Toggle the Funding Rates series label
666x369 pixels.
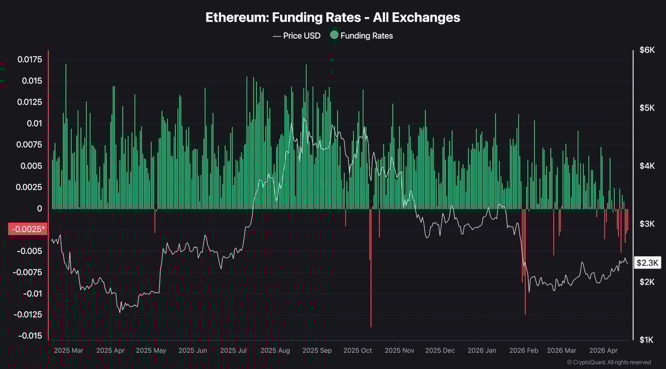[x=366, y=36]
